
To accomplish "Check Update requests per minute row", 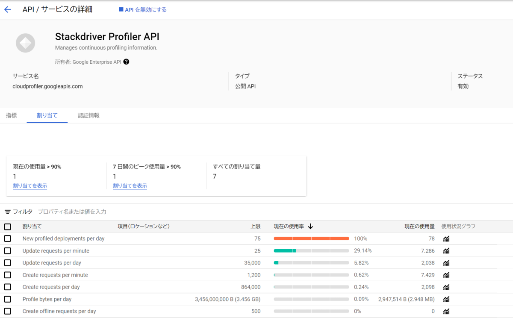I will click(7, 250).
